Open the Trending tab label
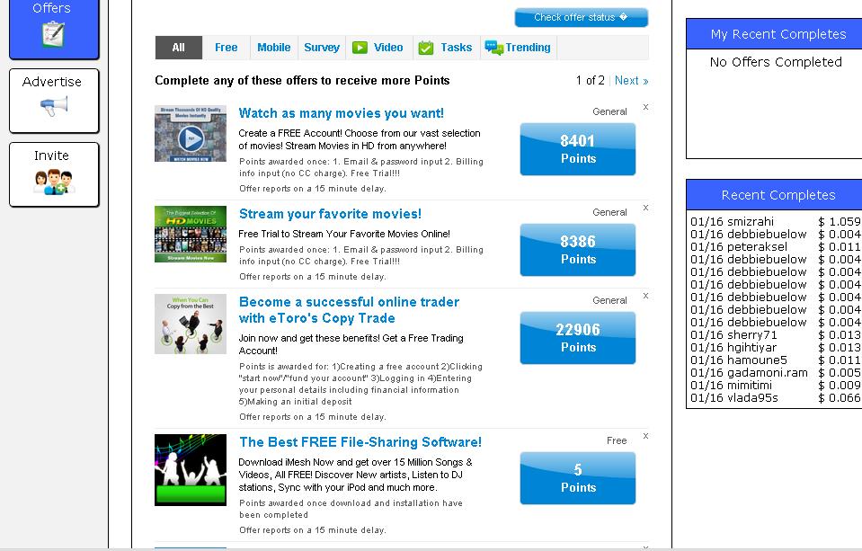This screenshot has width=862, height=551. 528,48
